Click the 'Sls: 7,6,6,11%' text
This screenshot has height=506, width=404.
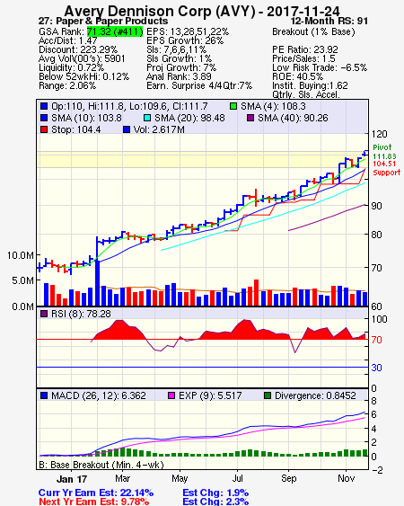tap(176, 49)
